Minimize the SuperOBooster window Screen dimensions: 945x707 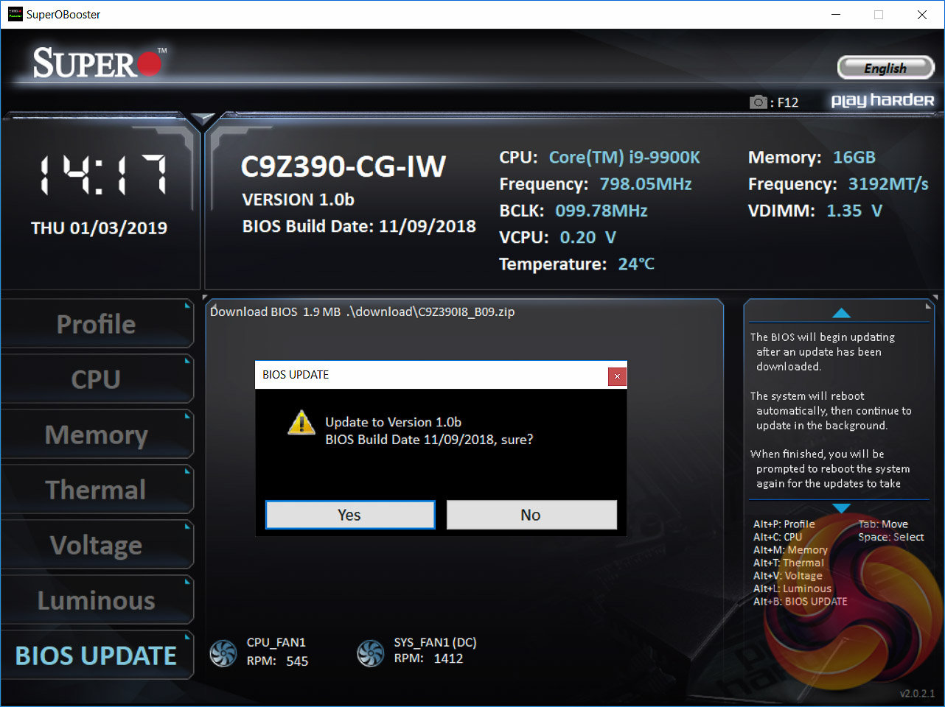pos(836,15)
